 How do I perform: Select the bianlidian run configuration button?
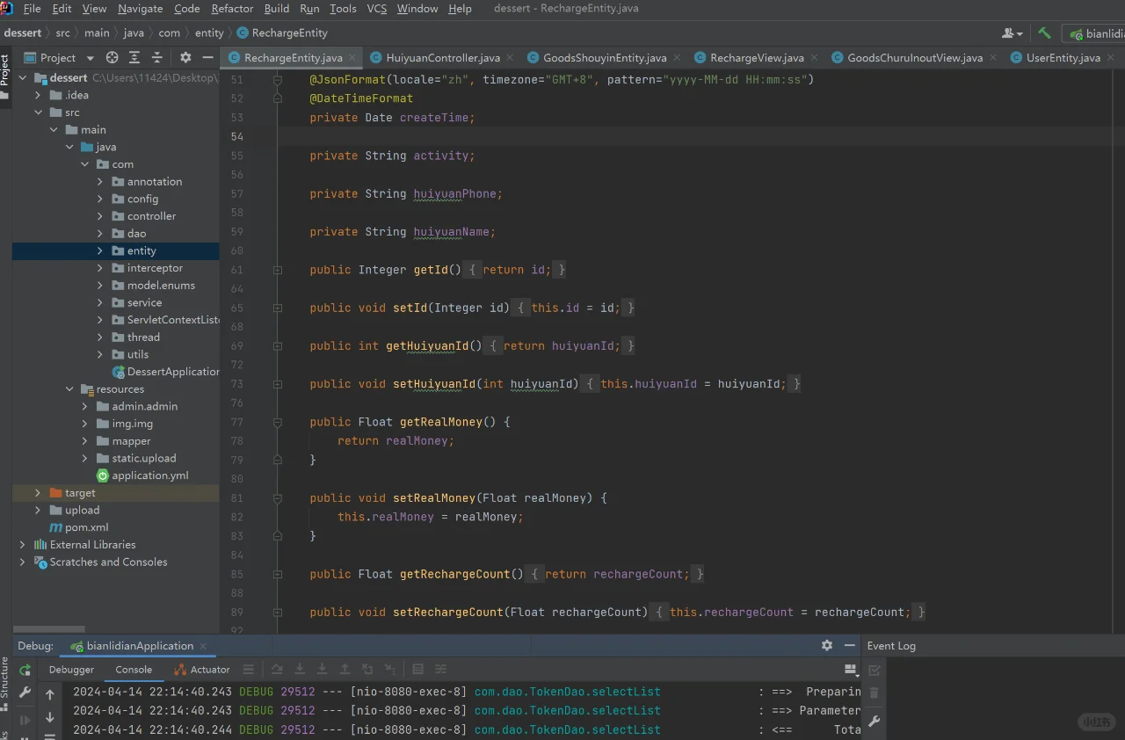(1094, 33)
